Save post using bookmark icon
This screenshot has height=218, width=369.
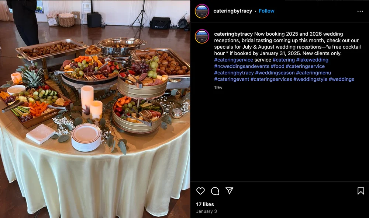[361, 191]
